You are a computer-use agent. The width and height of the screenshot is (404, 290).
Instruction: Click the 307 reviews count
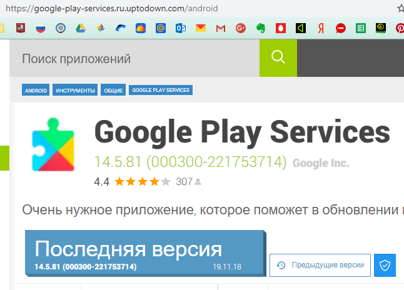click(x=184, y=182)
